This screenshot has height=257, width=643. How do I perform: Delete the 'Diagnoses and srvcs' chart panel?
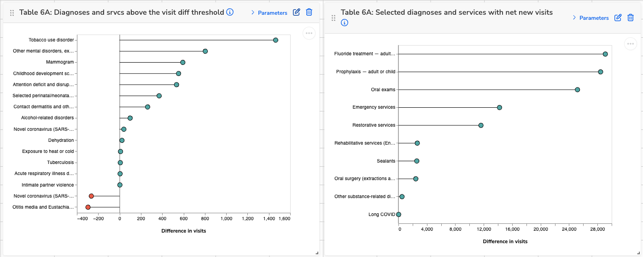tap(309, 12)
